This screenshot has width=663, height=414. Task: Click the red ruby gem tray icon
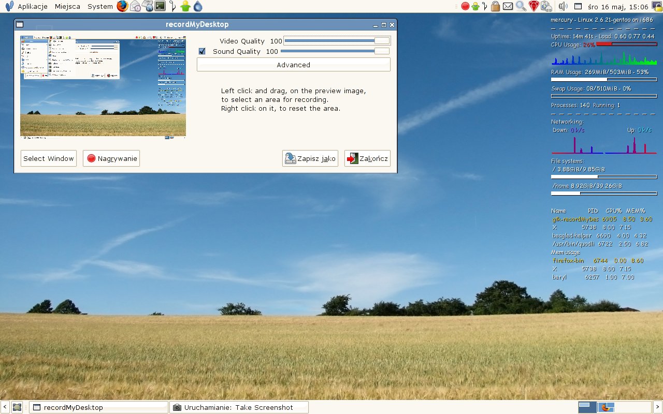click(534, 6)
